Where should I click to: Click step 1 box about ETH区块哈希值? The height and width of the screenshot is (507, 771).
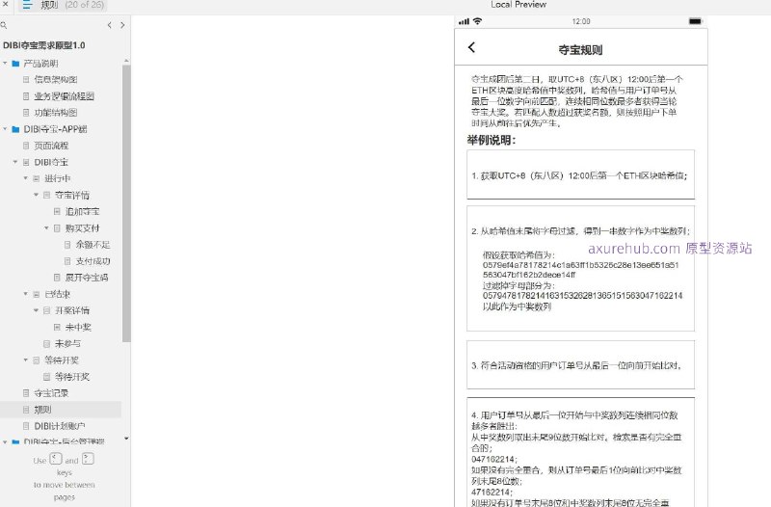(x=580, y=174)
